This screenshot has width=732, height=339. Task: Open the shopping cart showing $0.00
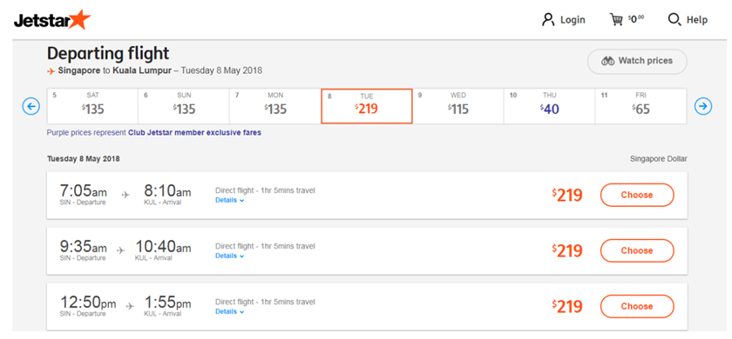click(627, 19)
